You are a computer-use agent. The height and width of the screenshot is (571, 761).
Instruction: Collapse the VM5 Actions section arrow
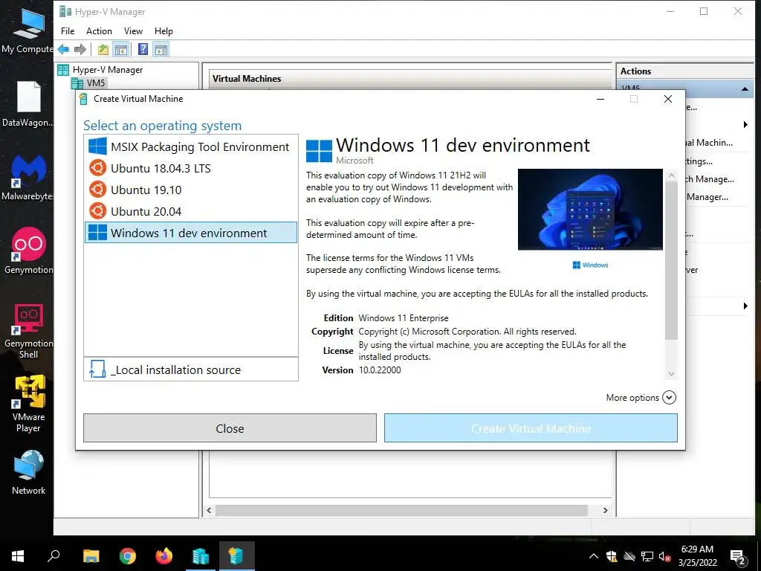pos(745,89)
